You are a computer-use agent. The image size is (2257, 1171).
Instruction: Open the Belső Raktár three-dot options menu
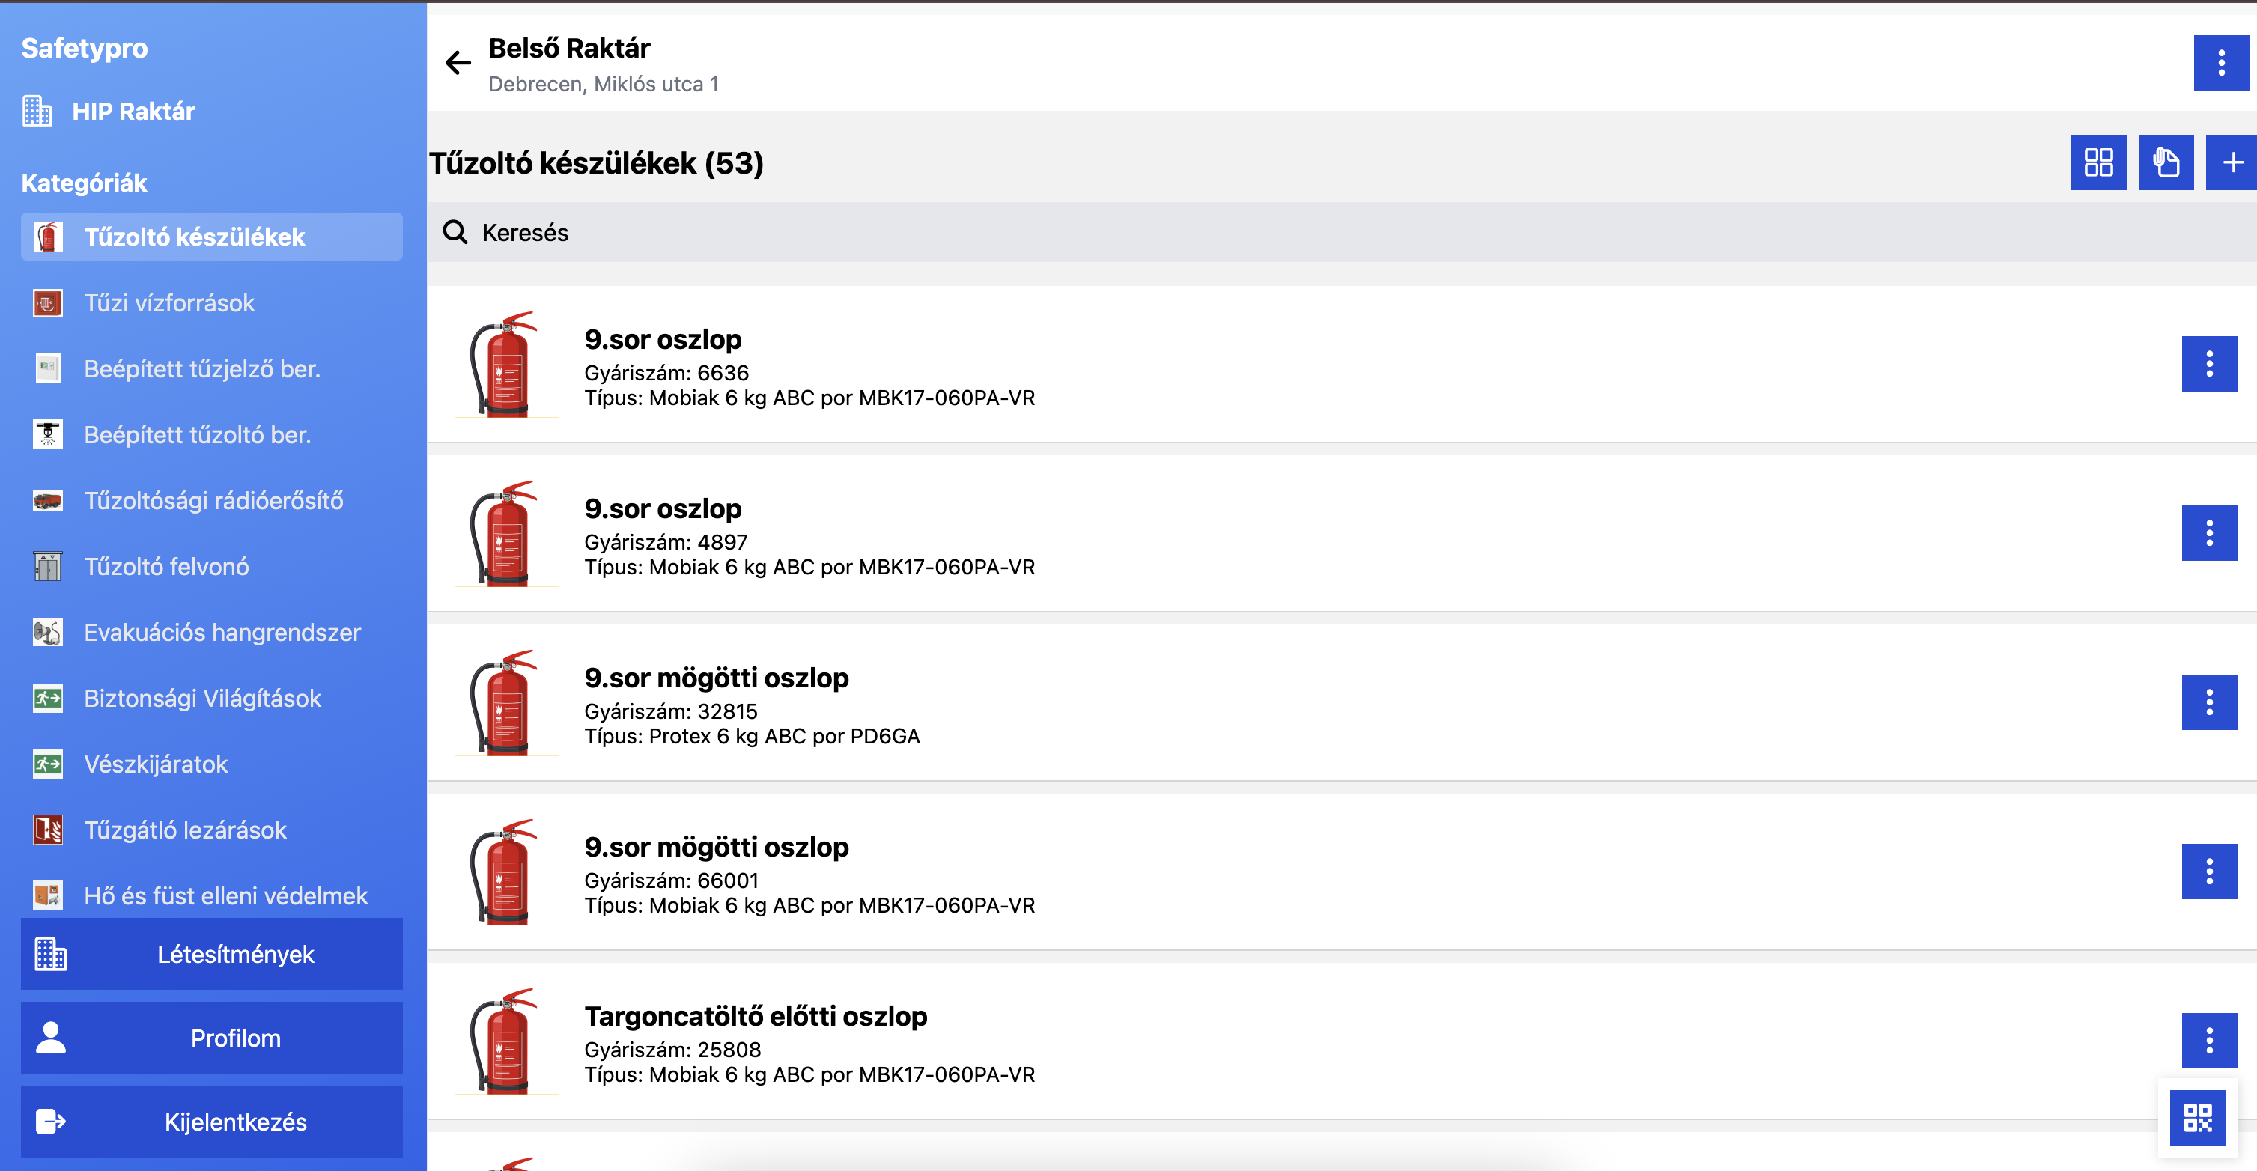pyautogui.click(x=2220, y=63)
